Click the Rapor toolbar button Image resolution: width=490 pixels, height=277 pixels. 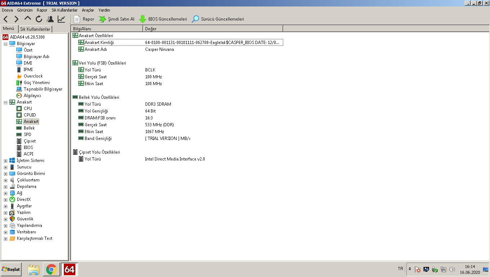point(84,19)
